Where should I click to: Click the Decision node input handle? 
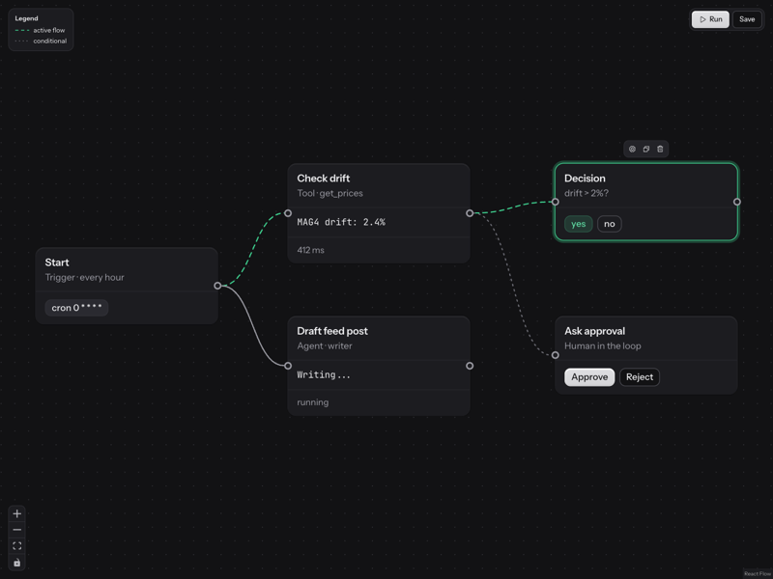(x=556, y=202)
